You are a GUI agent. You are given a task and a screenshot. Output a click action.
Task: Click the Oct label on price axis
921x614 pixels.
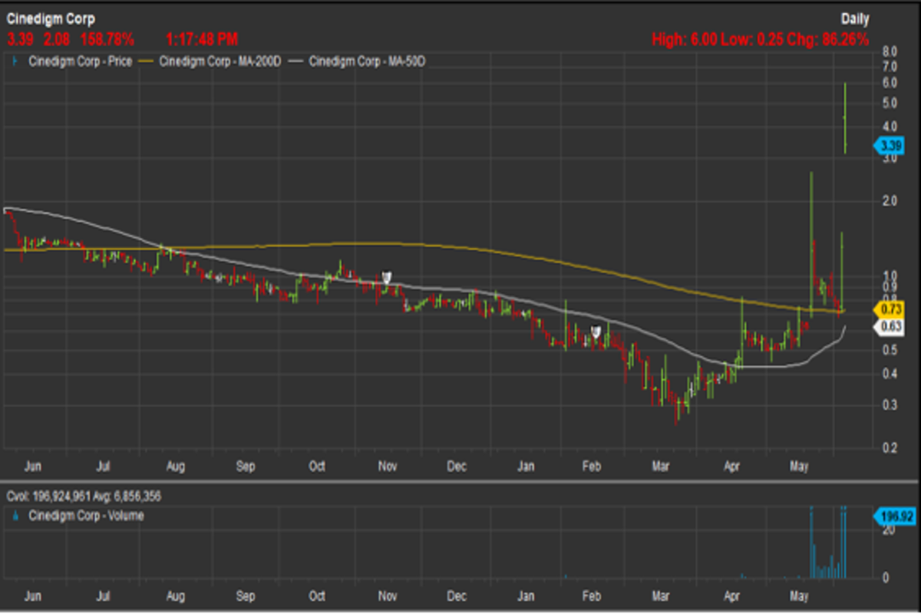pyautogui.click(x=317, y=467)
